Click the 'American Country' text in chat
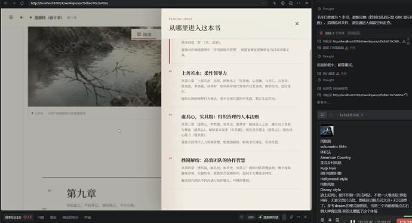The width and height of the screenshot is (412, 223). click(336, 157)
